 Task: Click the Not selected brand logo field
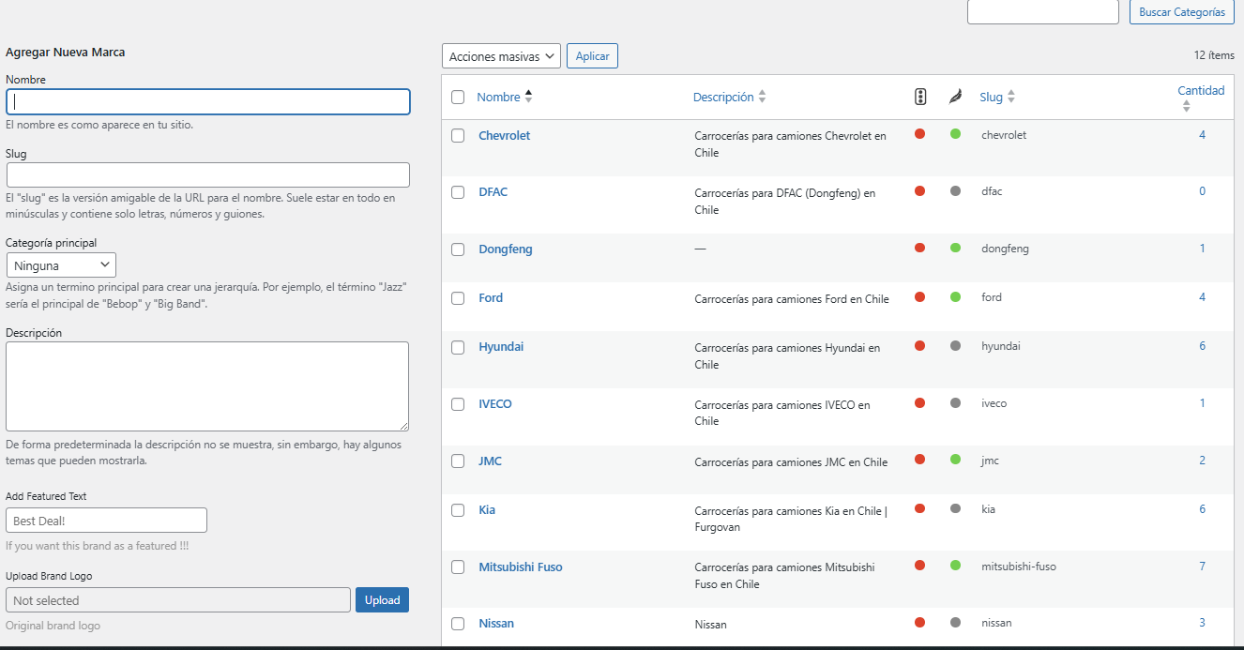pos(178,600)
